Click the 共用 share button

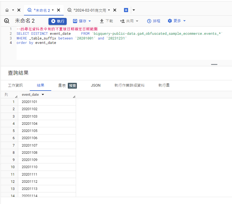click(x=127, y=21)
